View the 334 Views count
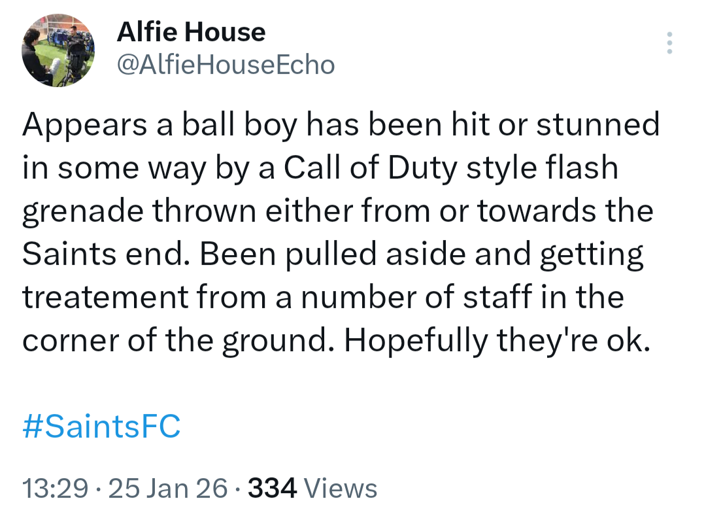706x518 pixels. point(311,488)
